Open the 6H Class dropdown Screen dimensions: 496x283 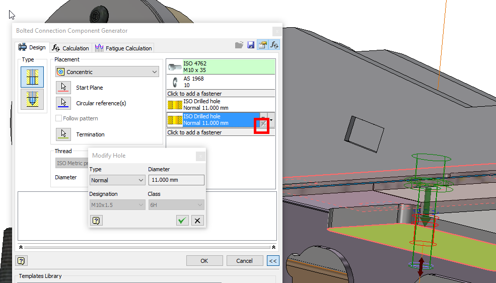176,205
